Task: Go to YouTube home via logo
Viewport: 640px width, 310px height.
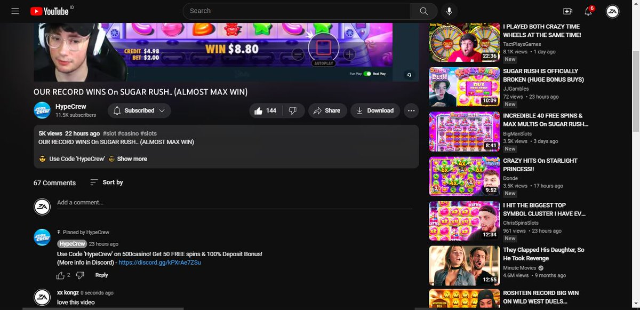Action: 49,11
